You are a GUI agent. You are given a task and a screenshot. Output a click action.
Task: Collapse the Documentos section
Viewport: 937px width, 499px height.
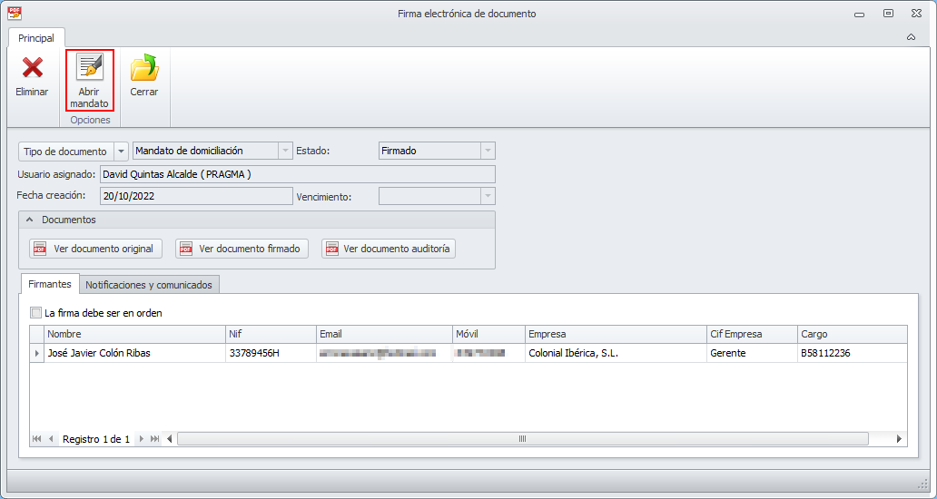[30, 220]
